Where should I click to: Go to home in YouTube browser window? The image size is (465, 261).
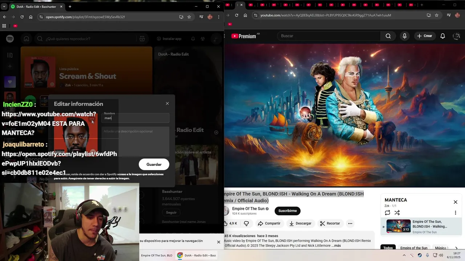pos(245,15)
